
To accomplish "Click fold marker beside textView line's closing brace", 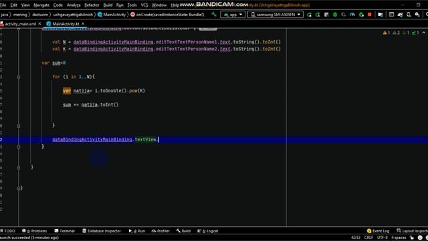I will pyautogui.click(x=19, y=147).
